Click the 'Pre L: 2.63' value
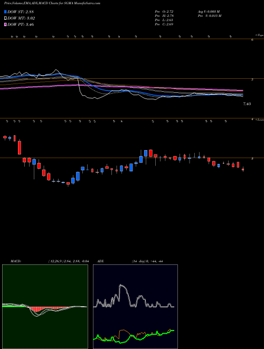Image resolution: width=264 pixels, height=349 pixels. pos(164,20)
